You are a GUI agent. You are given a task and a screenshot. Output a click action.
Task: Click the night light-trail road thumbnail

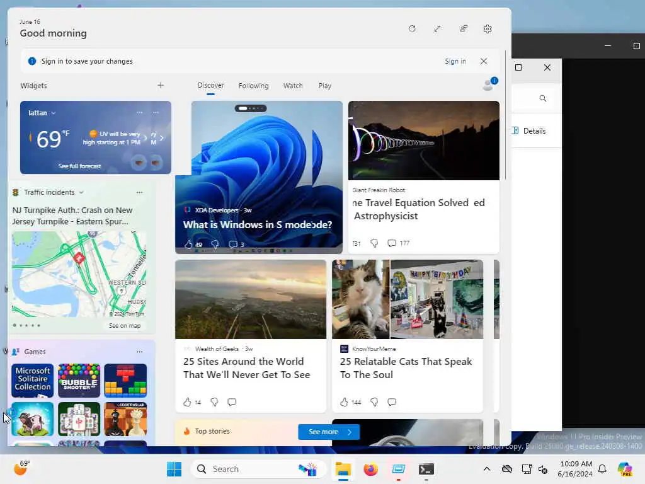coord(424,141)
